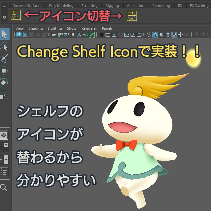The height and width of the screenshot is (211, 211).
Task: Activate the Scale tool
Action: [x=4, y=95]
